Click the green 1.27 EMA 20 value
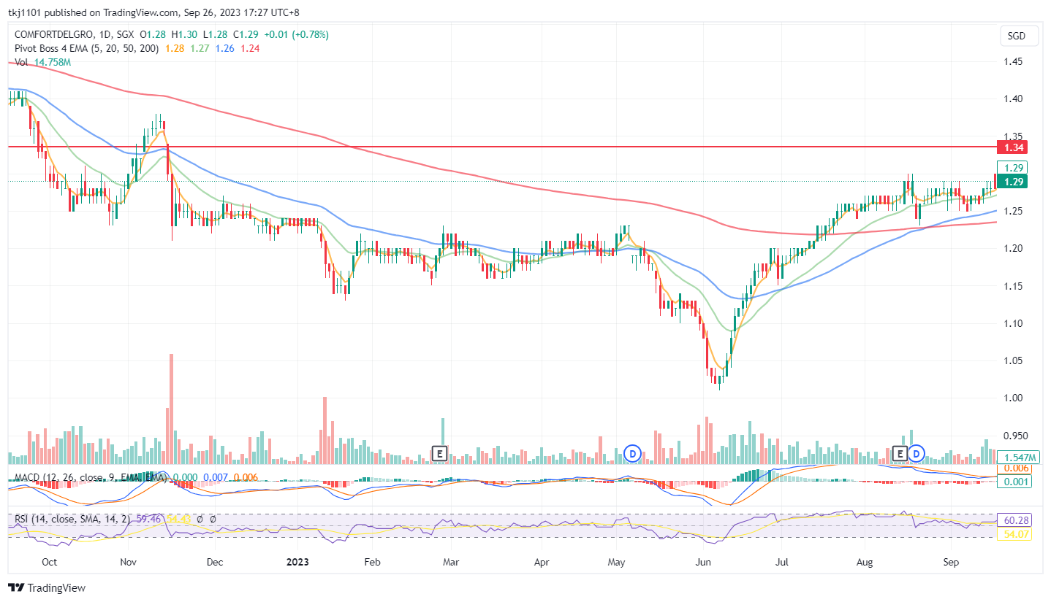 [200, 48]
